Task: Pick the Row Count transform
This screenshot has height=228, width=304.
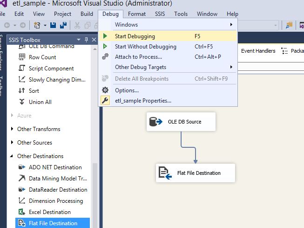Action: pos(42,57)
